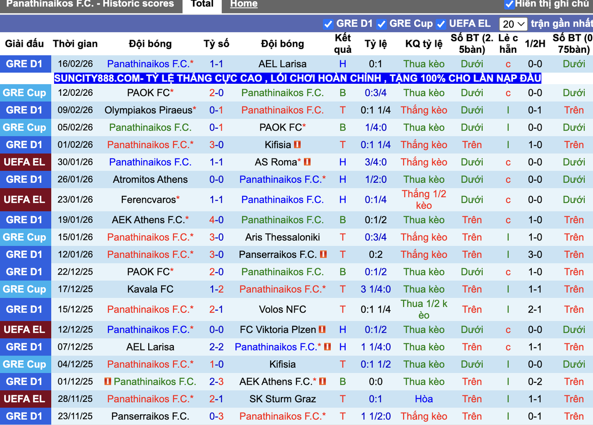Click the flame icon beside AS Roma
This screenshot has height=425, width=593.
[x=308, y=162]
